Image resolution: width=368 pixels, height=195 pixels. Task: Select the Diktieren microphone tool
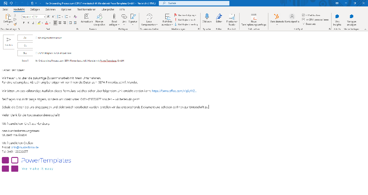[x=207, y=19]
